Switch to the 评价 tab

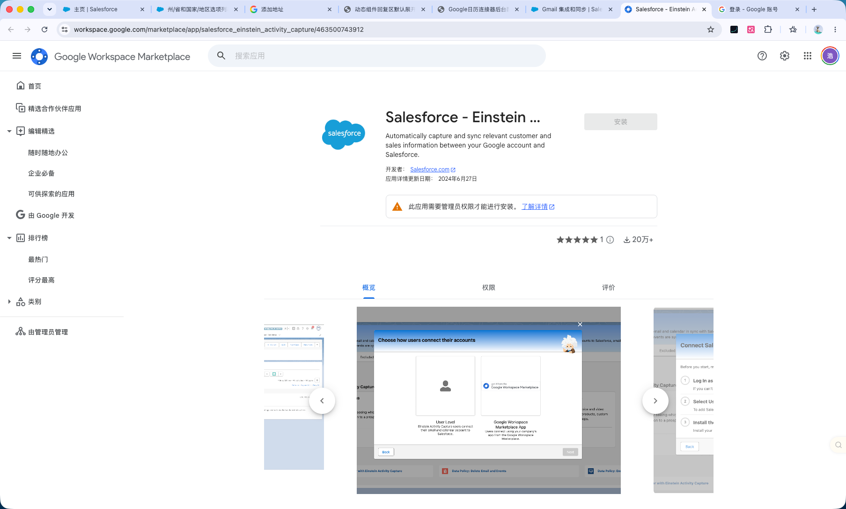click(x=609, y=288)
